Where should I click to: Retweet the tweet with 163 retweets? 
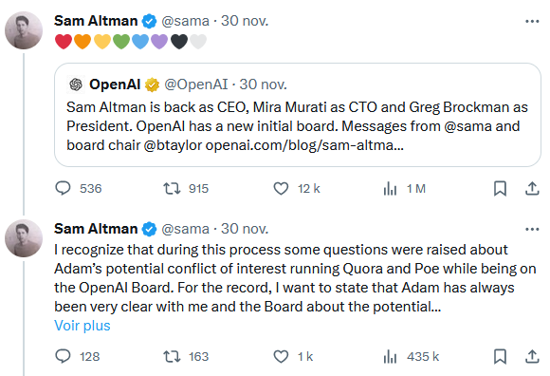tap(172, 356)
